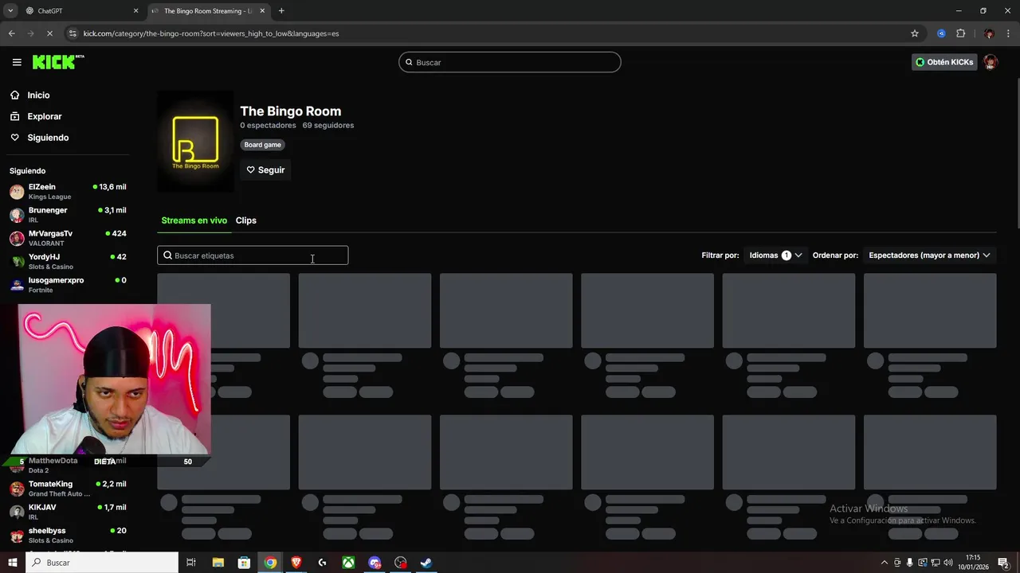This screenshot has height=573, width=1020.
Task: Open a new browser tab
Action: [281, 11]
